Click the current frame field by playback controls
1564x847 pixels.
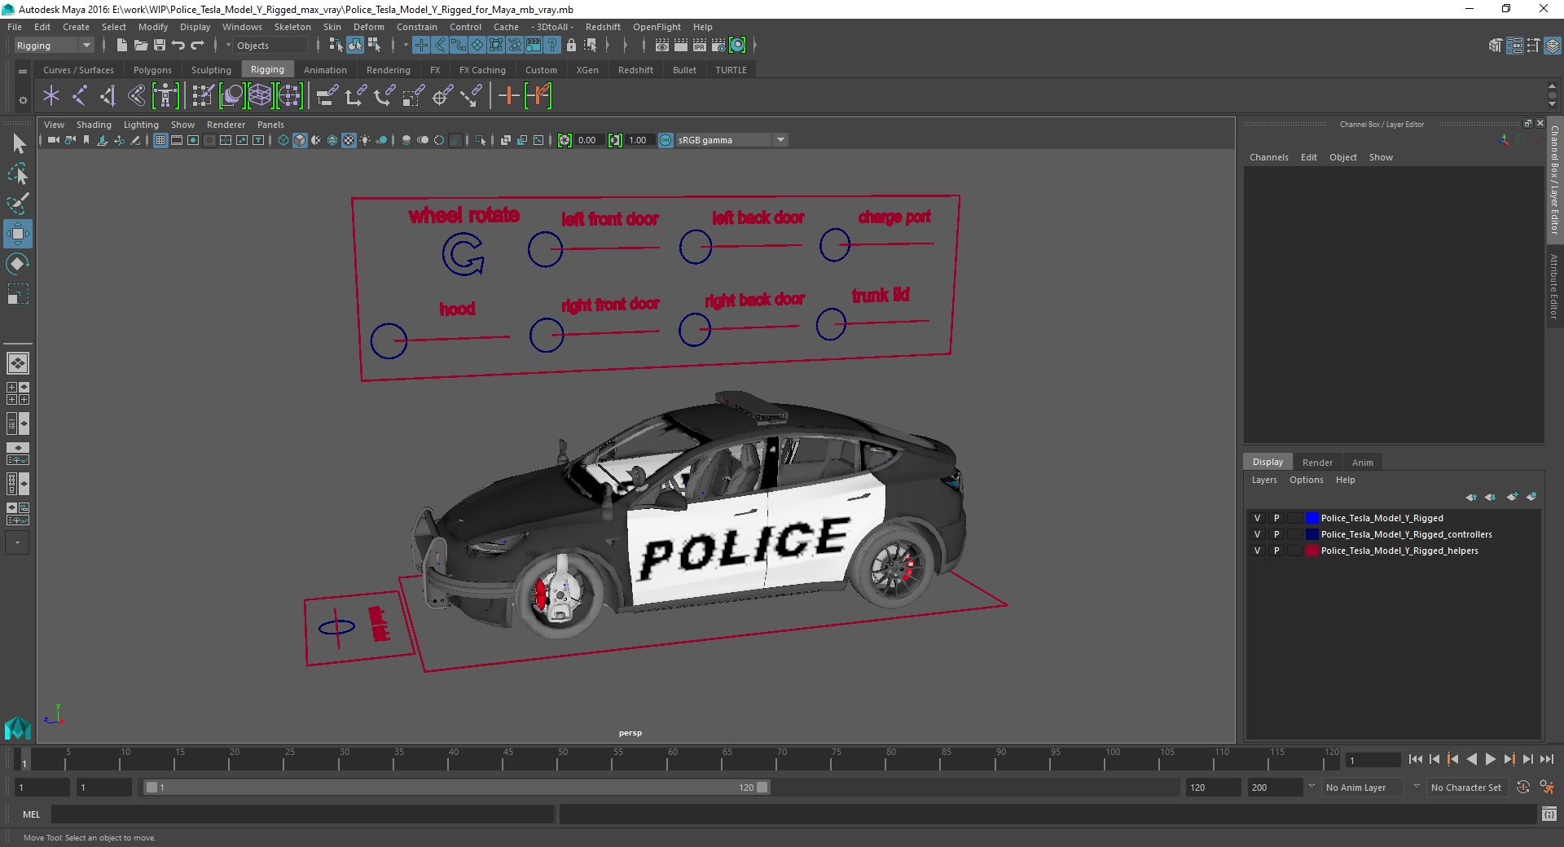pos(1373,760)
